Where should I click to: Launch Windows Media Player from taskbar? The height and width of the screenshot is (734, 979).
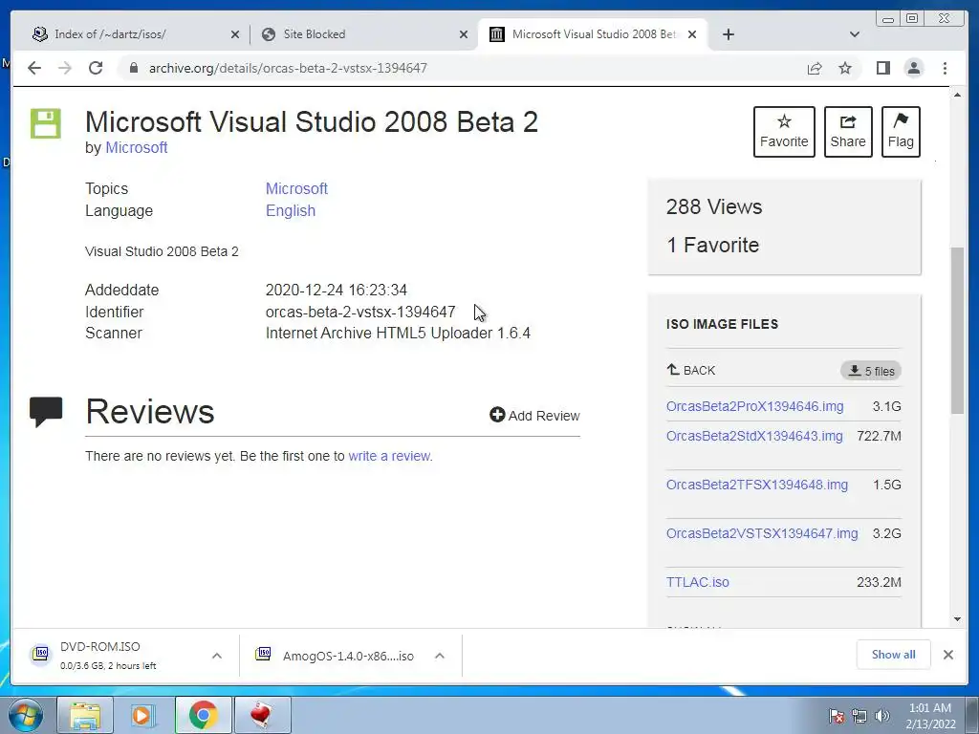pos(143,716)
